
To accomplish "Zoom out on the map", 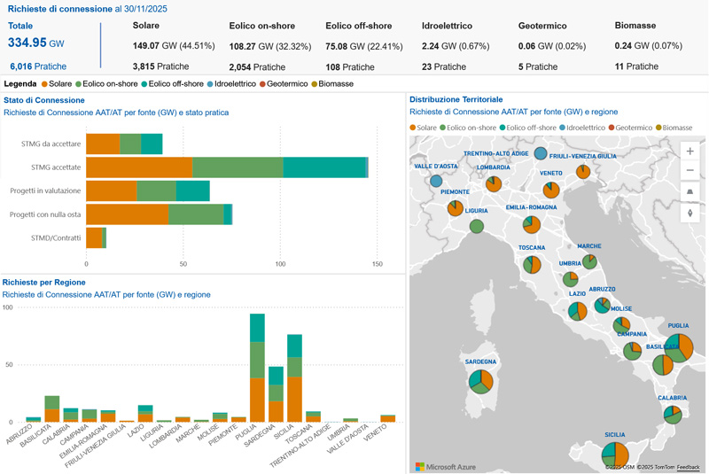I will click(x=690, y=171).
